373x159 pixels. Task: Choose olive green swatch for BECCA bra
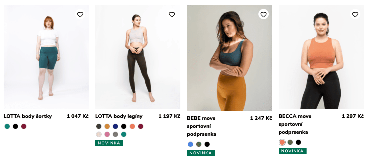[x=290, y=142]
